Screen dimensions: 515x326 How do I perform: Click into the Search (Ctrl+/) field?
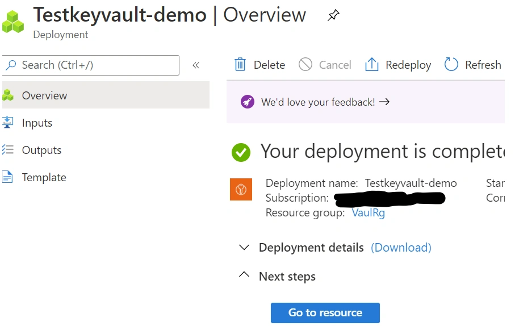[x=91, y=65]
